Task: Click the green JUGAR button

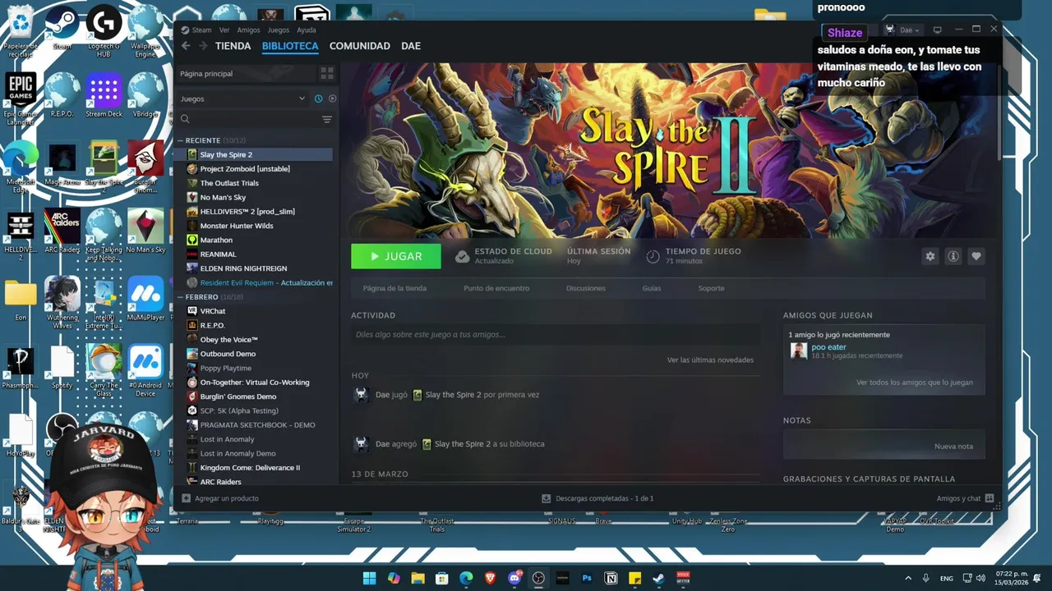Action: pos(396,256)
